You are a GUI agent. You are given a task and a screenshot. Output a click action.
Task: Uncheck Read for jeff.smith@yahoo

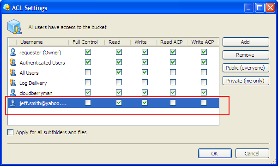pyautogui.click(x=119, y=103)
